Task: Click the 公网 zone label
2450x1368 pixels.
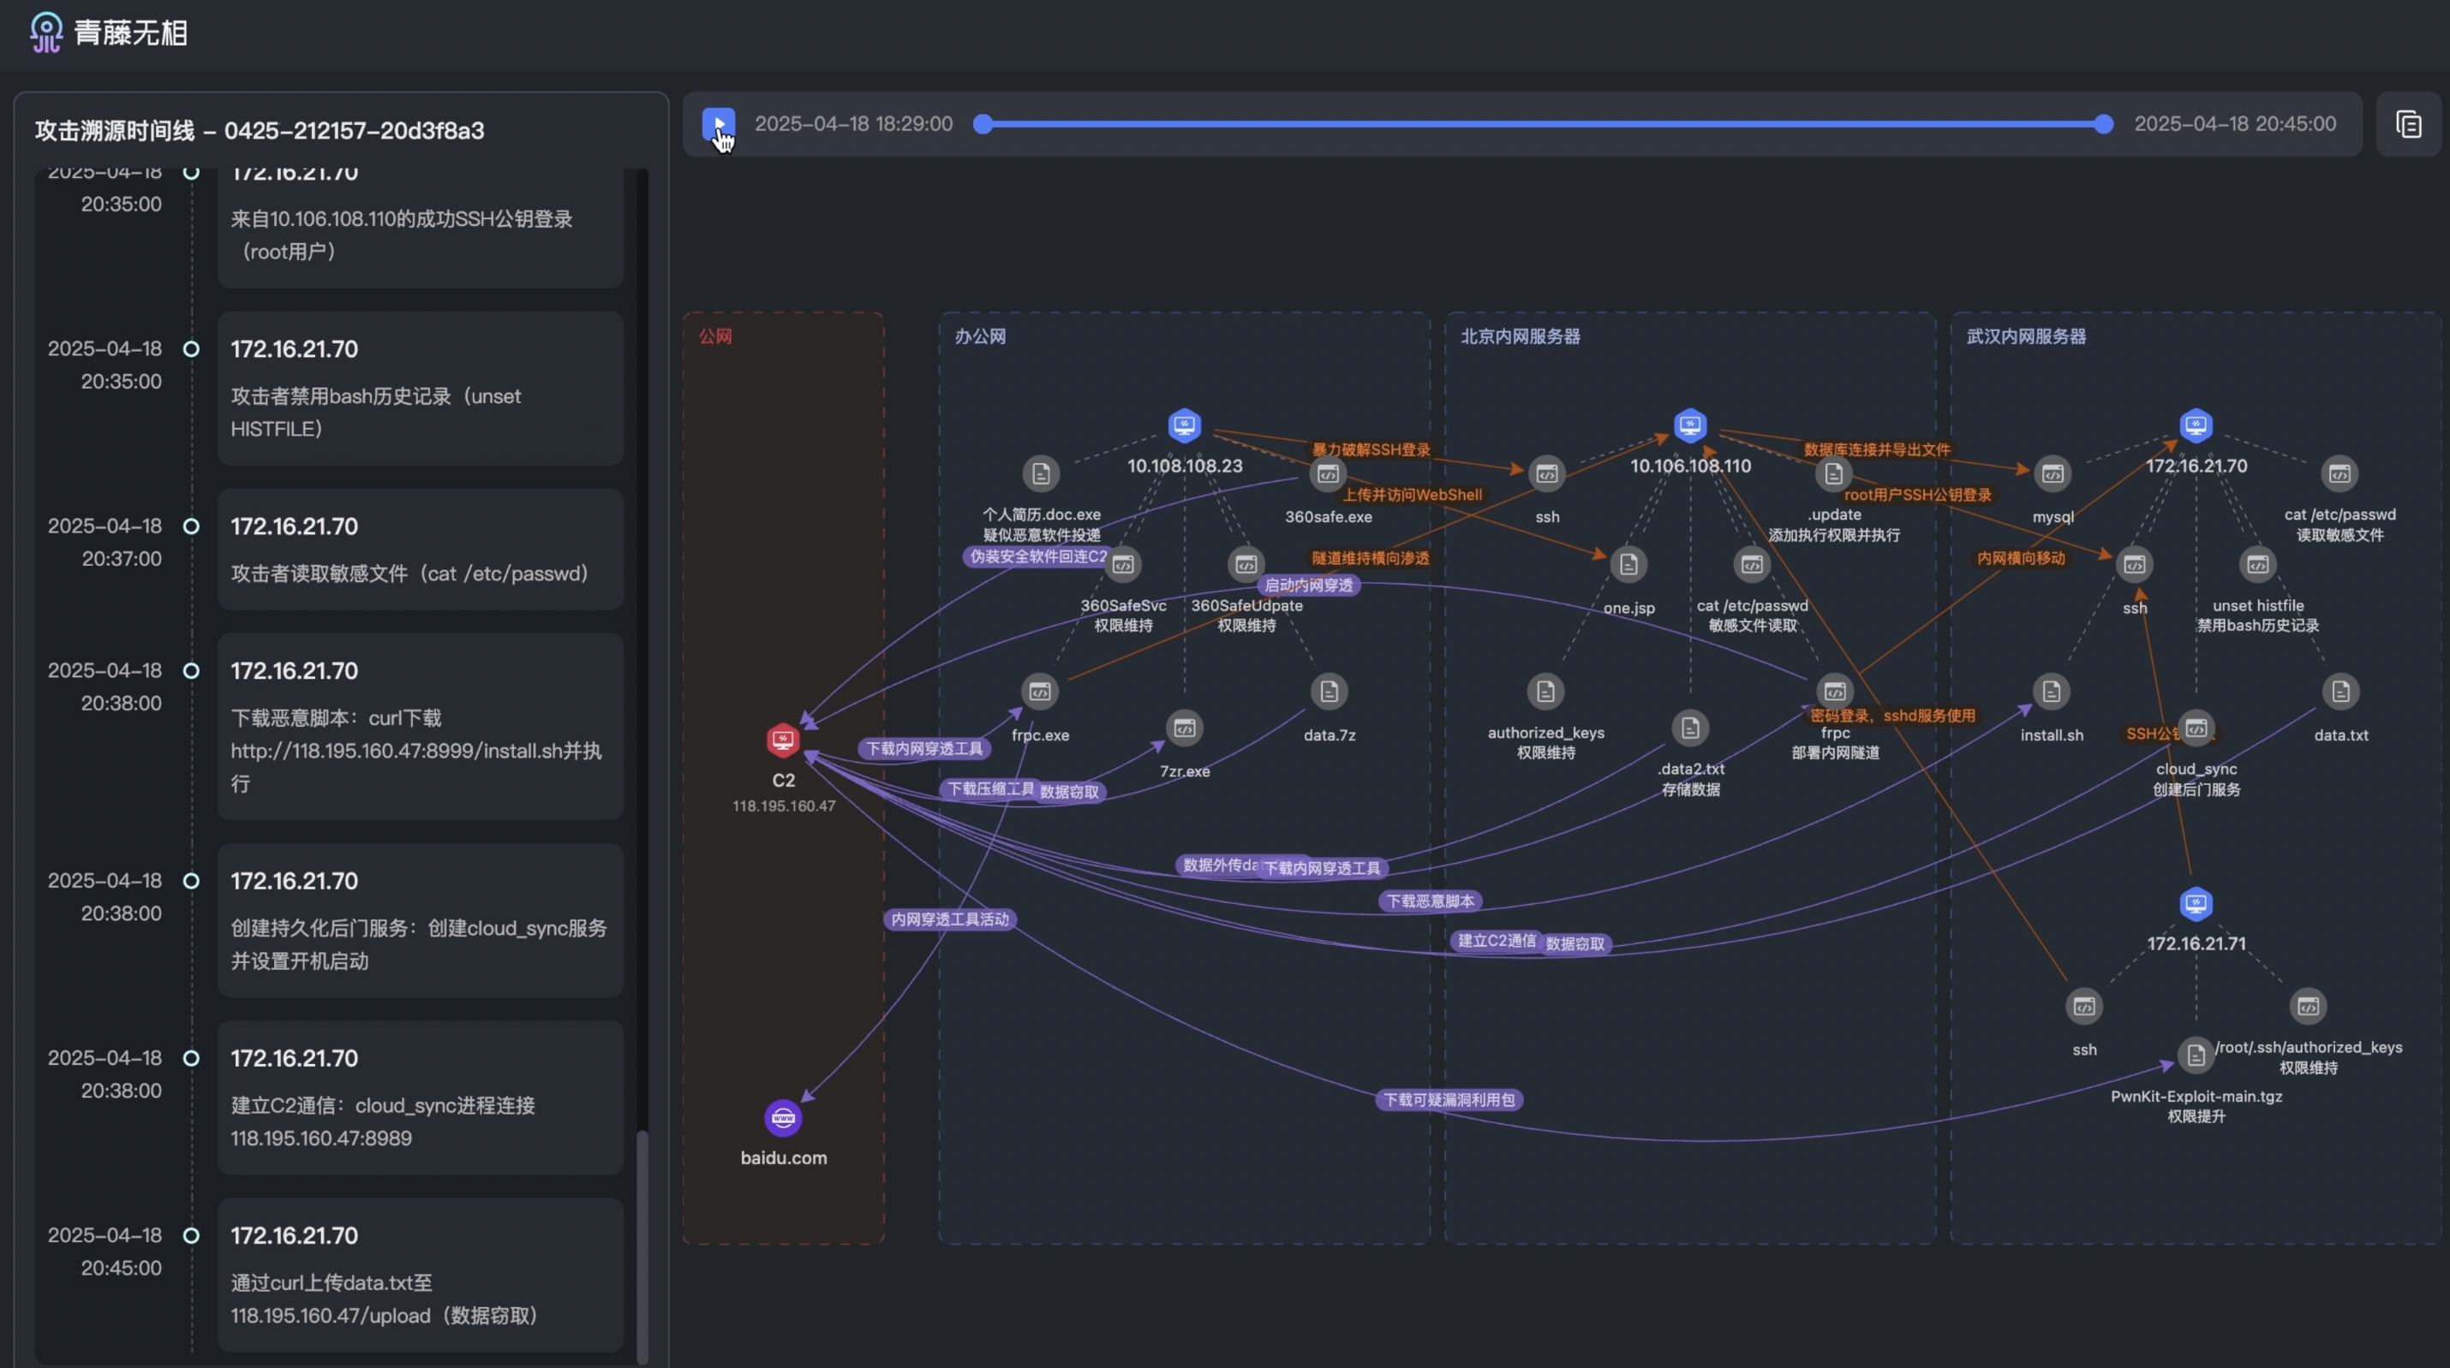Action: coord(715,336)
